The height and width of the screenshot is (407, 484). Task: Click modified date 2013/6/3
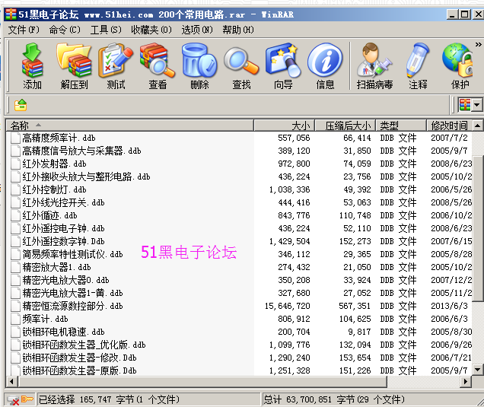[x=449, y=306]
